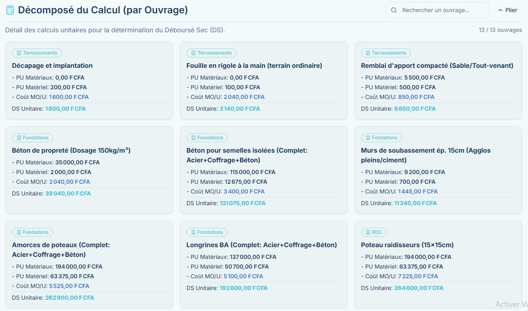Click Coût MO/U value 5 525,00 F CFA
This screenshot has width=528, height=311.
pos(69,286)
